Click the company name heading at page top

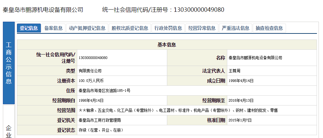click(x=43, y=10)
